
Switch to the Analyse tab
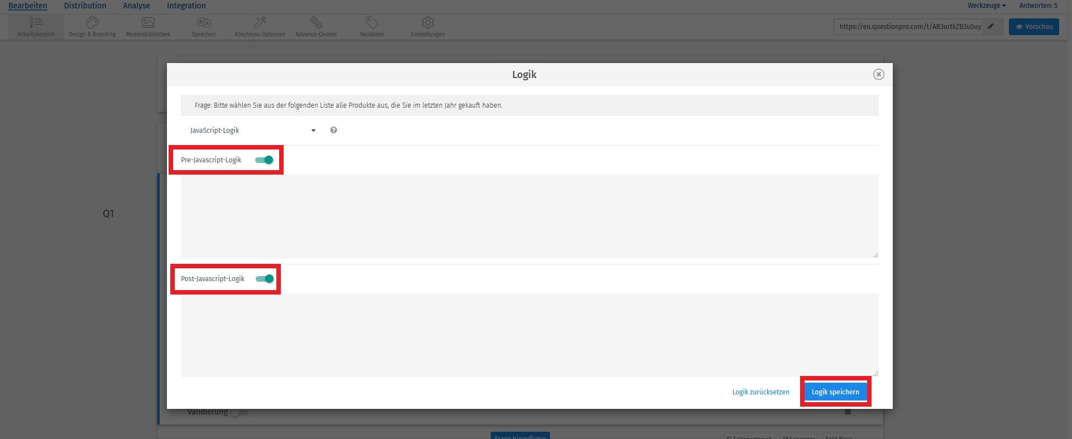pos(136,6)
